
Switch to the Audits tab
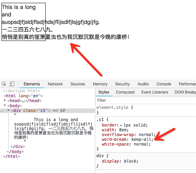tap(143, 84)
